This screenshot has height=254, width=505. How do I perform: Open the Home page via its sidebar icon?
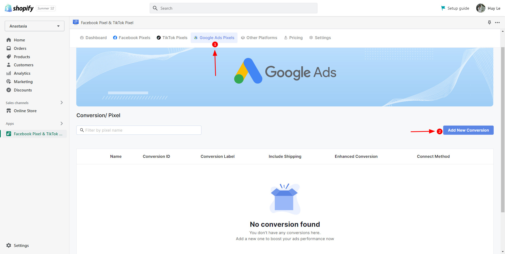point(9,40)
